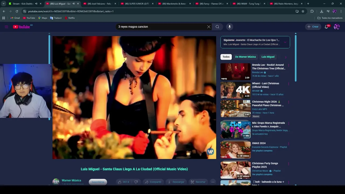Open the Crear upload menu

[x=313, y=27]
